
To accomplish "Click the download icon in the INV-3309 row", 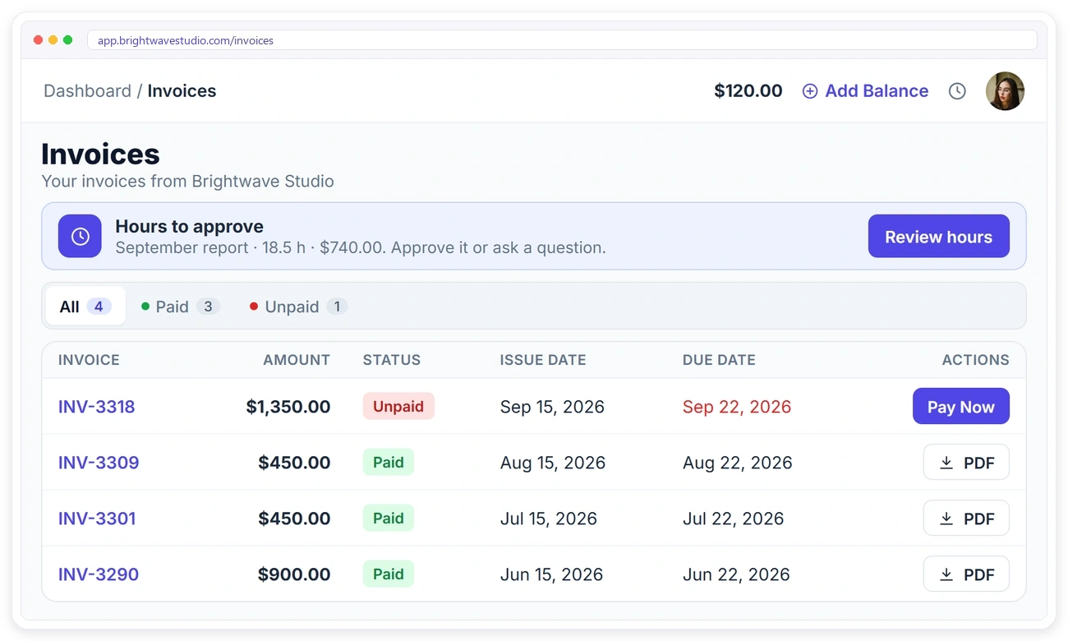I will pos(946,463).
